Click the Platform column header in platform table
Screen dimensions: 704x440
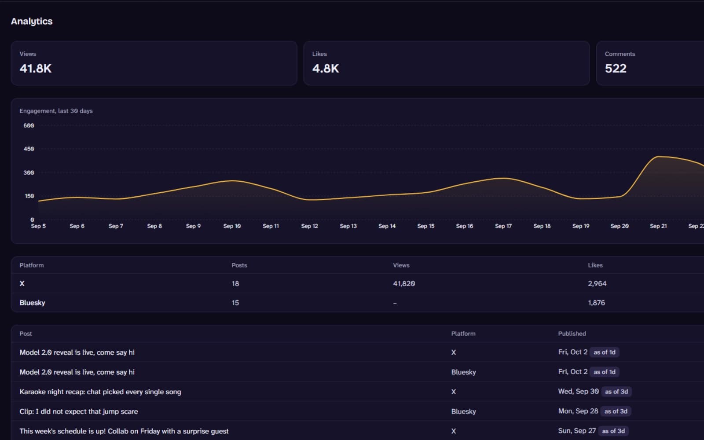coord(32,265)
